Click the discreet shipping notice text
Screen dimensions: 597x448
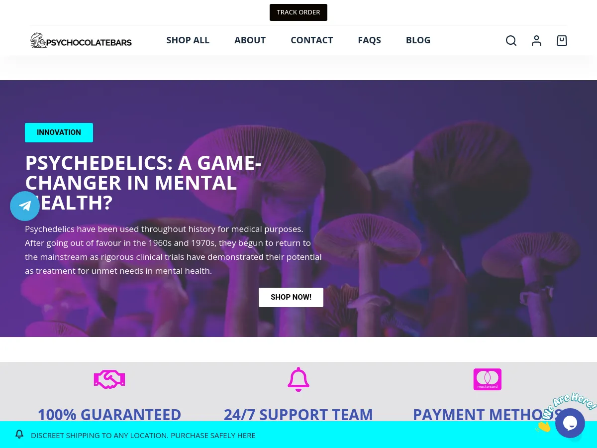pyautogui.click(x=143, y=435)
